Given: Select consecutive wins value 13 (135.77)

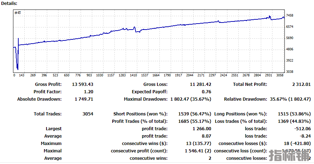Looking at the screenshot, I should click(x=199, y=144).
